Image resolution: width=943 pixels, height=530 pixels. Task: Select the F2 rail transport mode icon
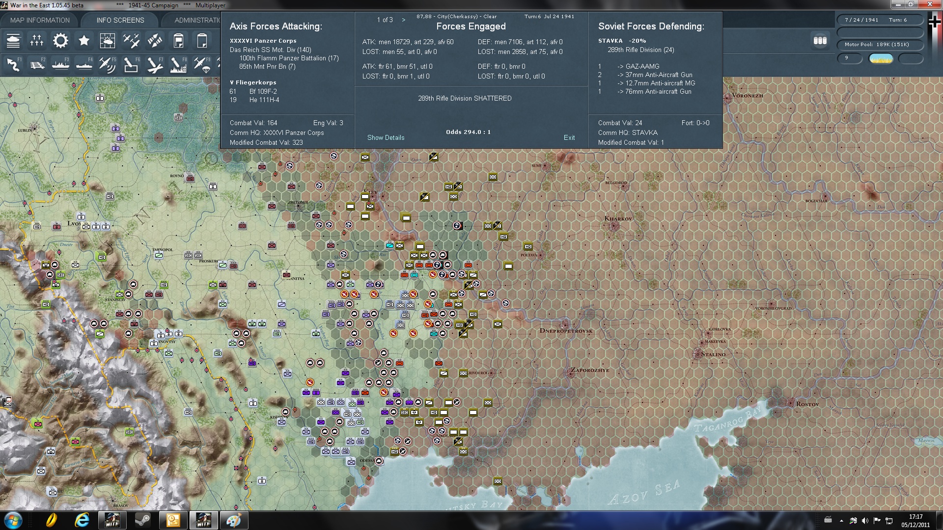37,65
